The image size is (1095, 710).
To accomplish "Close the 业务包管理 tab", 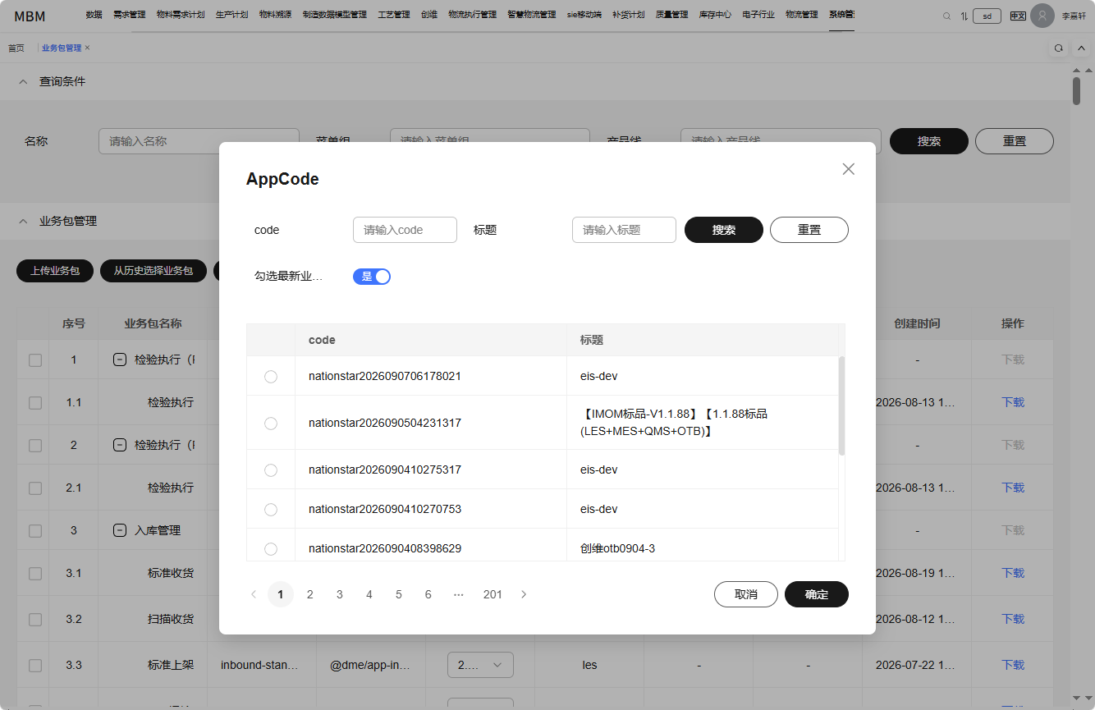I will (x=87, y=48).
